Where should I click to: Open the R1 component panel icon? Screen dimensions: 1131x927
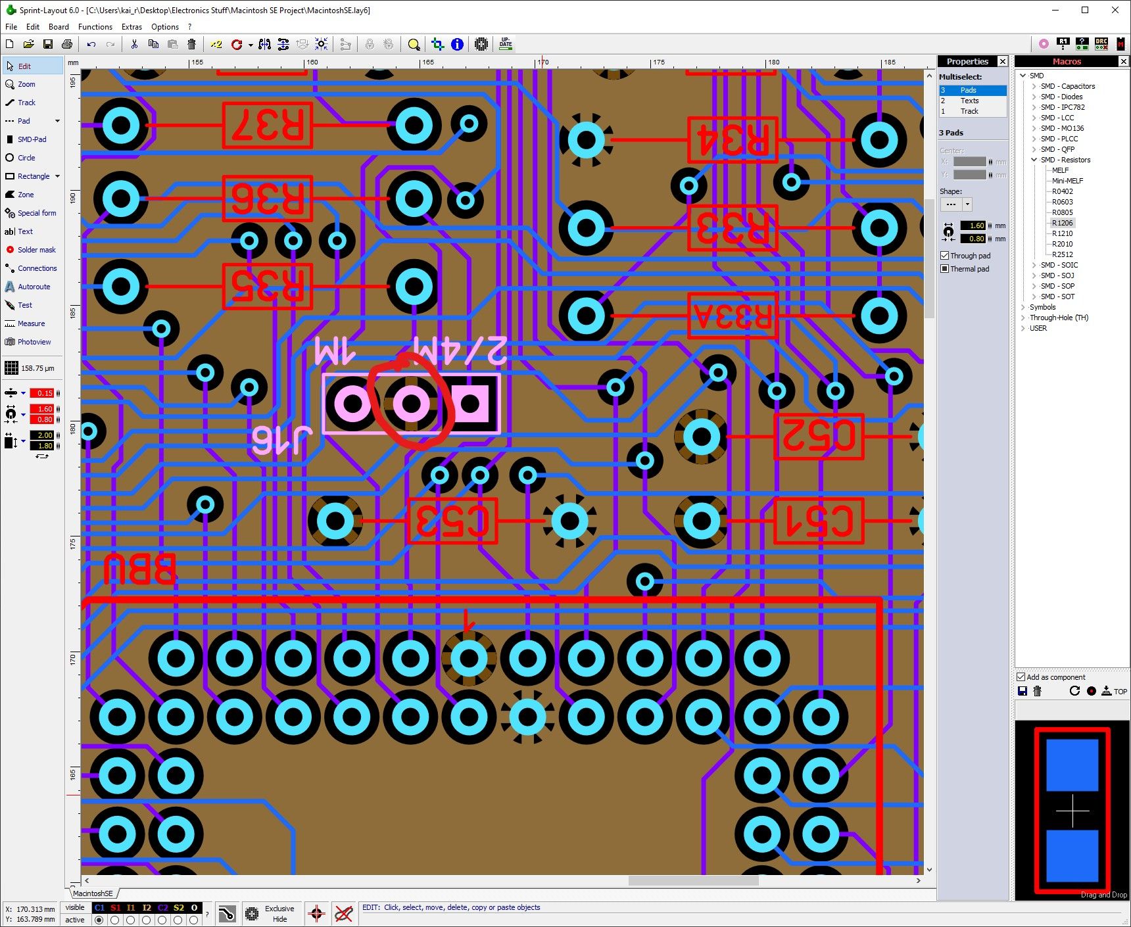(x=1063, y=44)
